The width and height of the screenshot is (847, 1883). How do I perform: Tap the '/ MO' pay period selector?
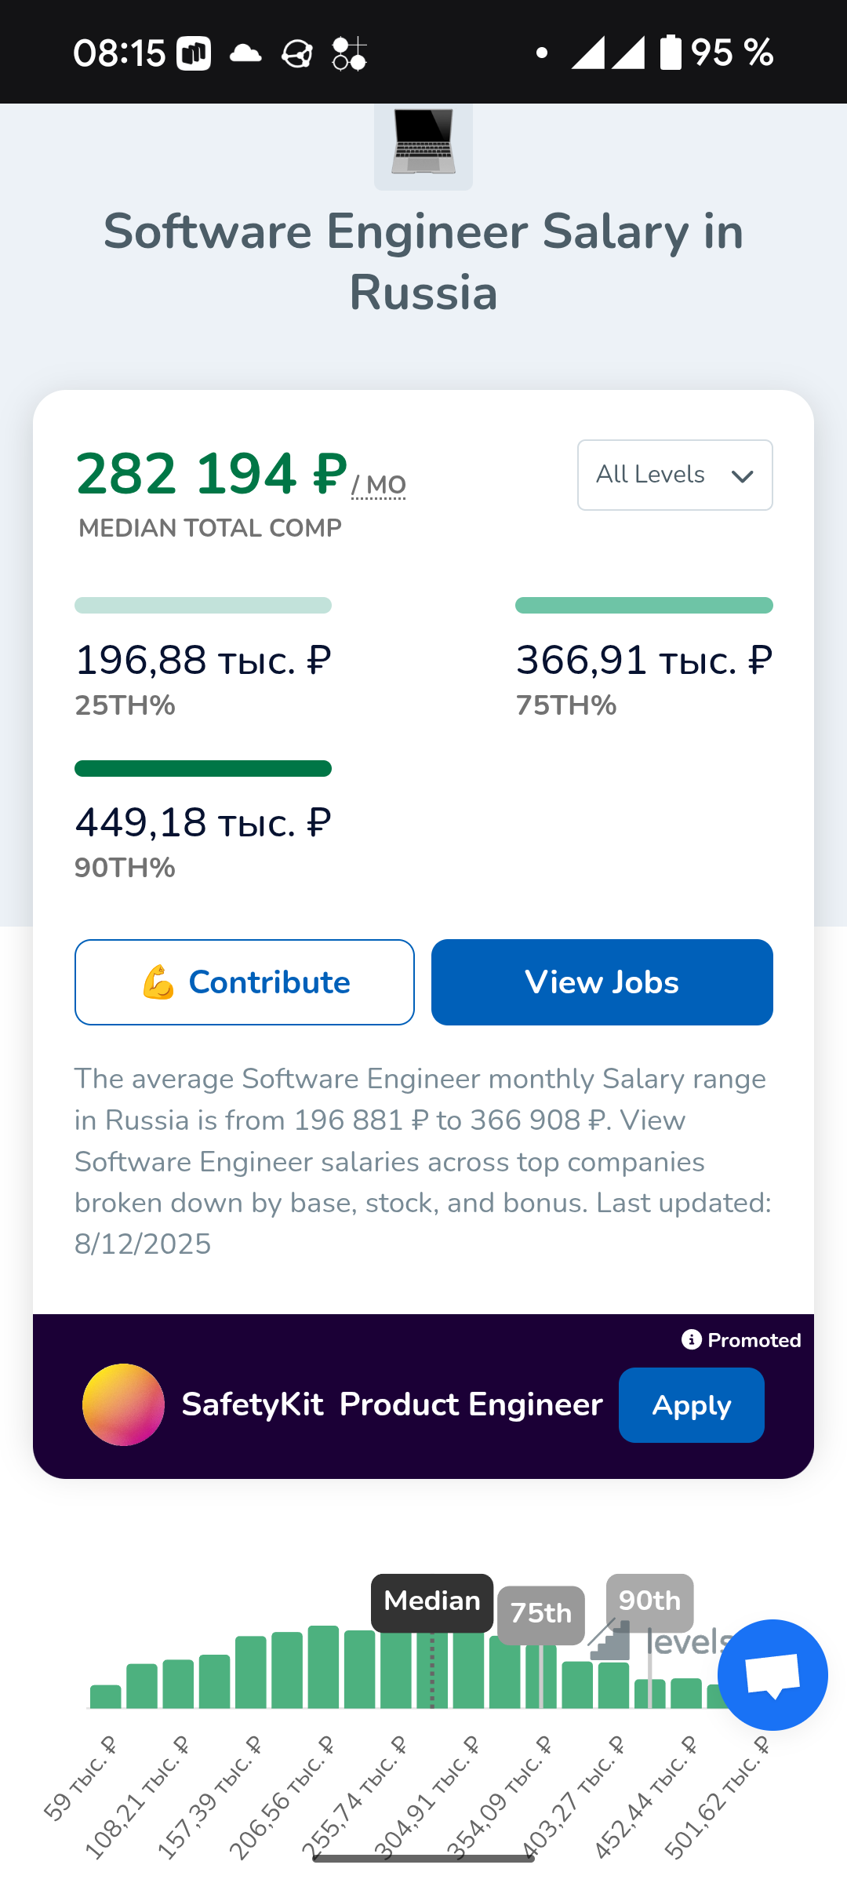(379, 486)
